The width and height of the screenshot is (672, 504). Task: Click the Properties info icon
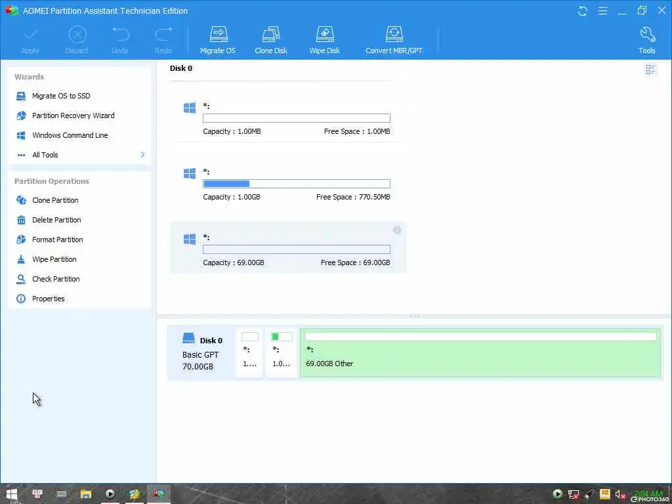pos(21,299)
